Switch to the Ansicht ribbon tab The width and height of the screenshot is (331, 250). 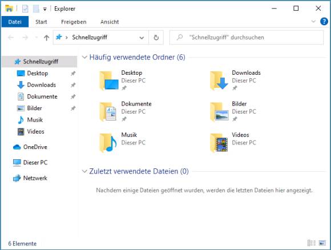click(110, 22)
